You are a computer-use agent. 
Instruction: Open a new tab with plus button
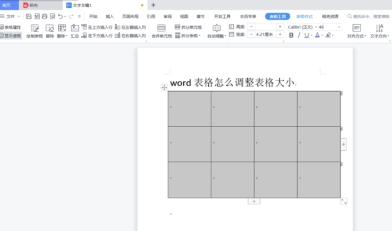tap(153, 5)
